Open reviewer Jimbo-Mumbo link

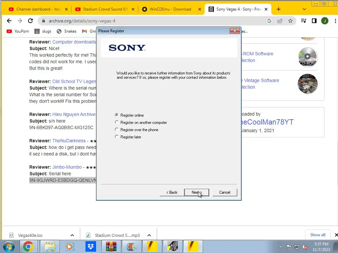pyautogui.click(x=67, y=167)
